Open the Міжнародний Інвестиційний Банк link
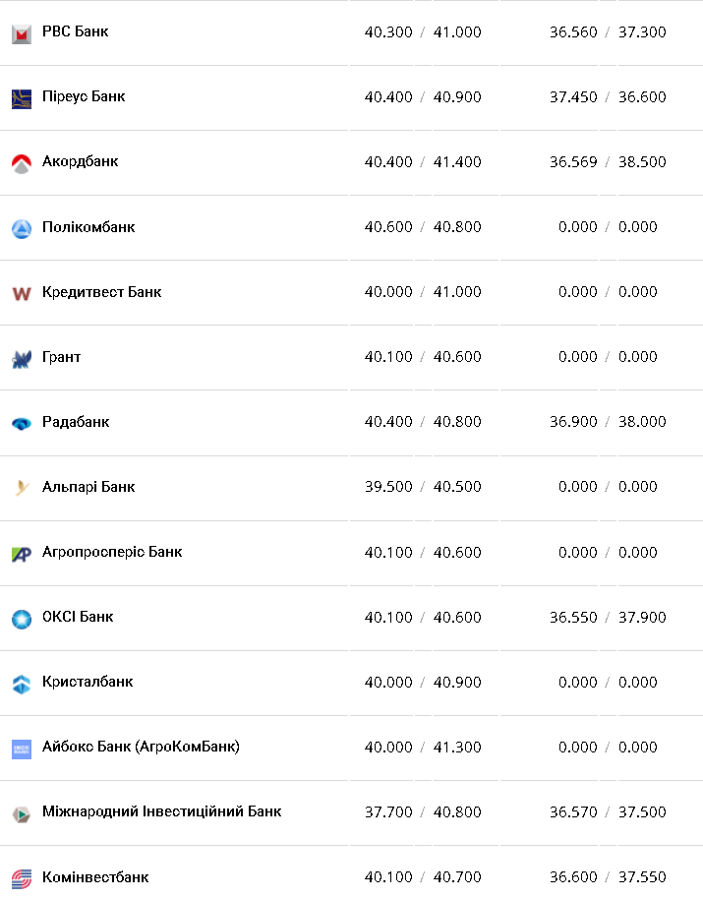The width and height of the screenshot is (703, 899). [x=161, y=811]
